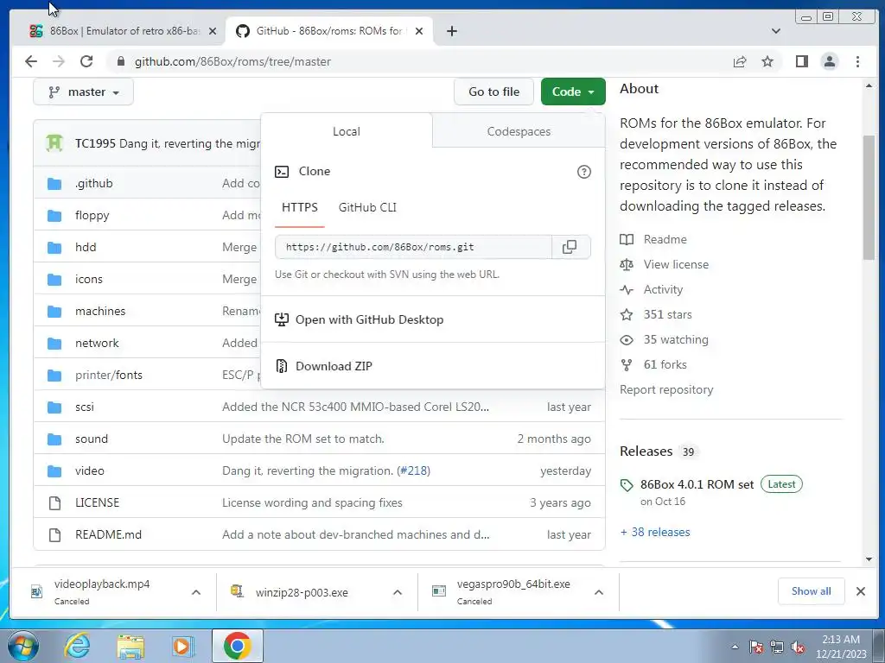885x663 pixels.
Task: Open the clone help question-mark icon
Action: (x=583, y=172)
